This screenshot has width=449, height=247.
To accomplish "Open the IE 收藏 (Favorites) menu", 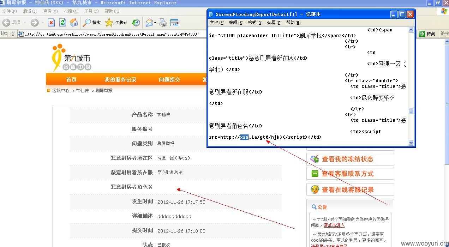I will (x=71, y=11).
